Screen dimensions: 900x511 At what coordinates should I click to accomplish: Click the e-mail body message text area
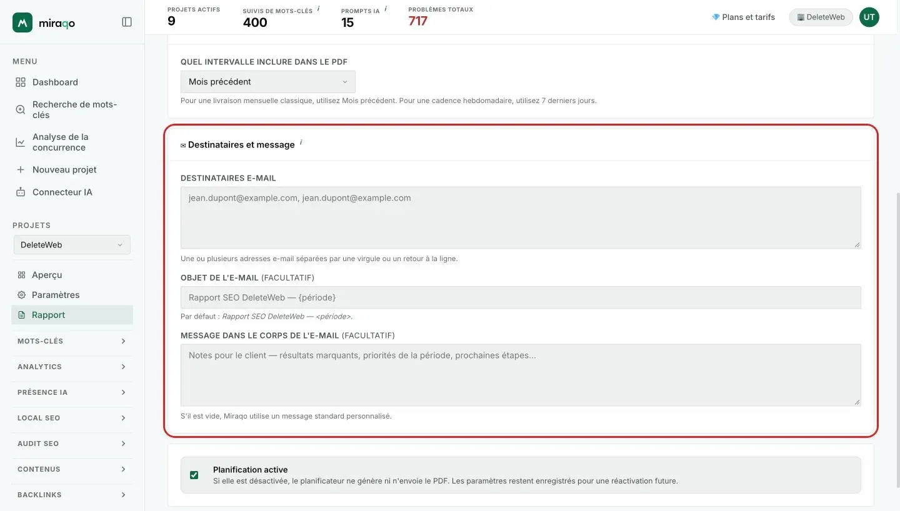tap(521, 375)
